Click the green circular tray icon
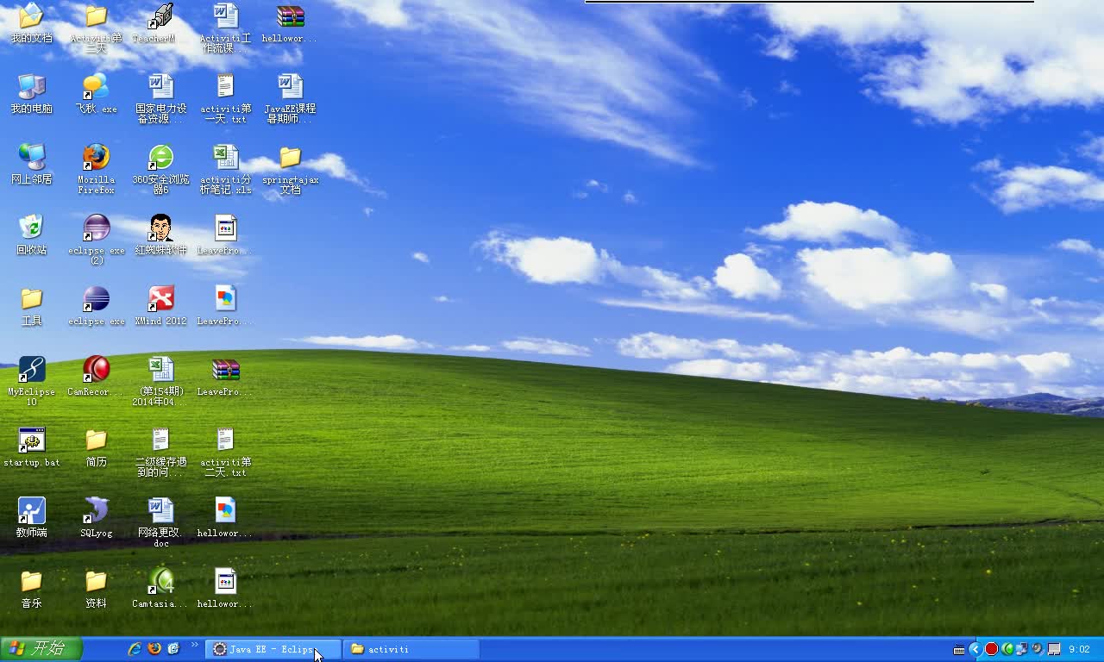 coord(1007,649)
